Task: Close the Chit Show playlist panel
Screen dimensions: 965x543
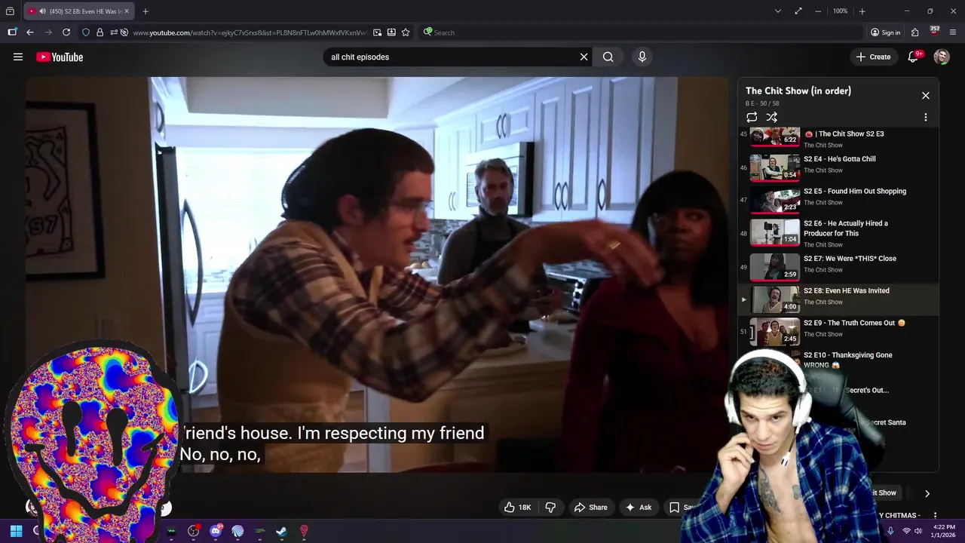Action: [x=926, y=96]
